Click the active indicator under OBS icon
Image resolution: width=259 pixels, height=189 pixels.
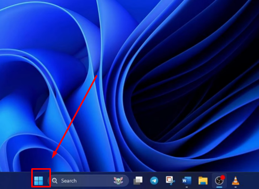click(x=219, y=187)
